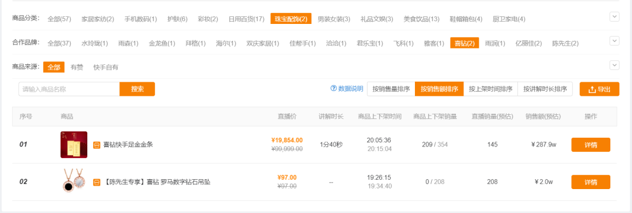The image size is (632, 213).
Task: Expand the 商品分类 category row
Action: tap(614, 17)
